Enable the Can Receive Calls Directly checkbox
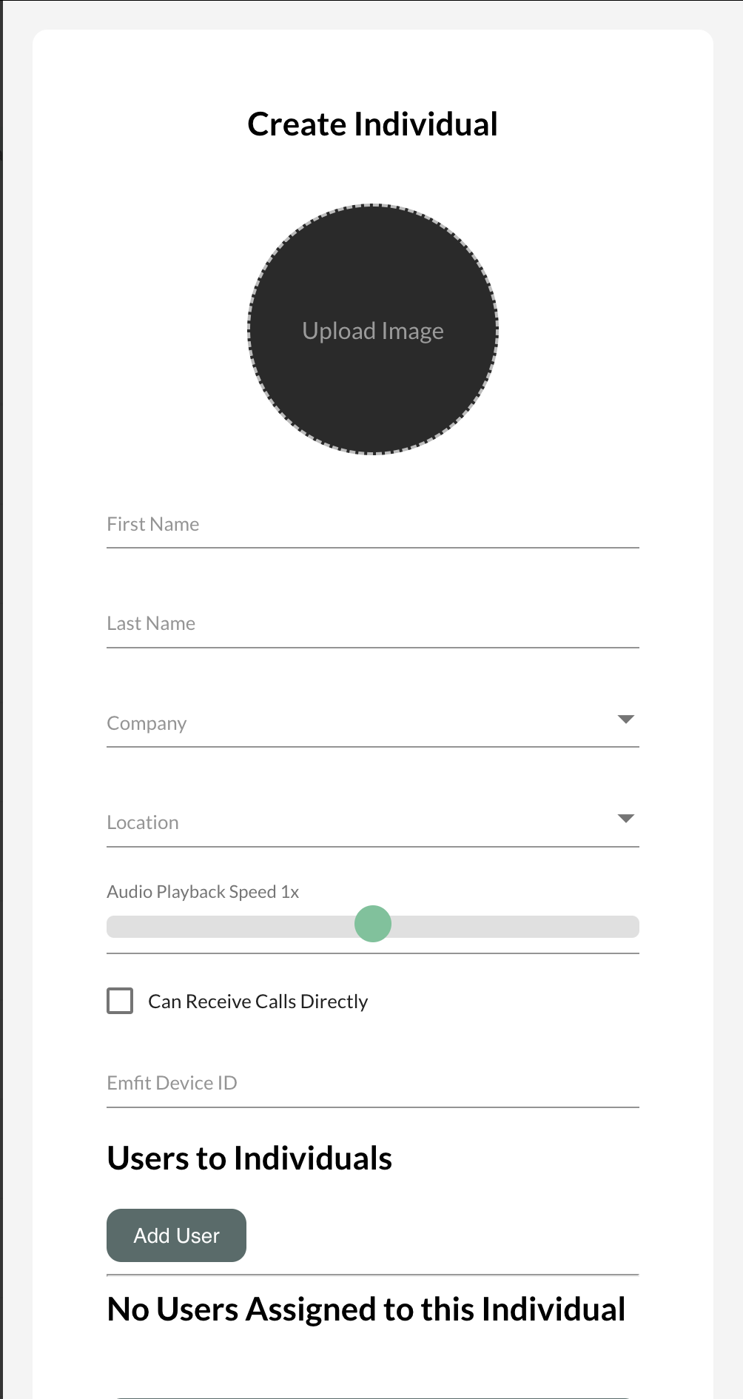The width and height of the screenshot is (743, 1399). tap(120, 1001)
